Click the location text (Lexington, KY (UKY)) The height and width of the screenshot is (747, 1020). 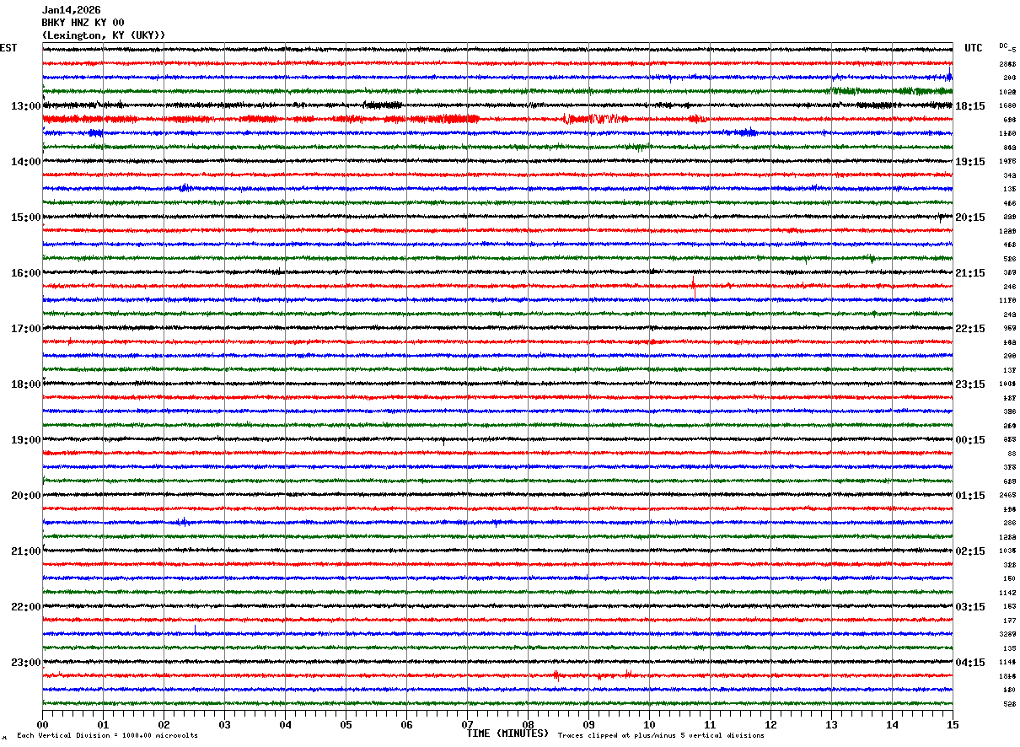click(x=104, y=35)
